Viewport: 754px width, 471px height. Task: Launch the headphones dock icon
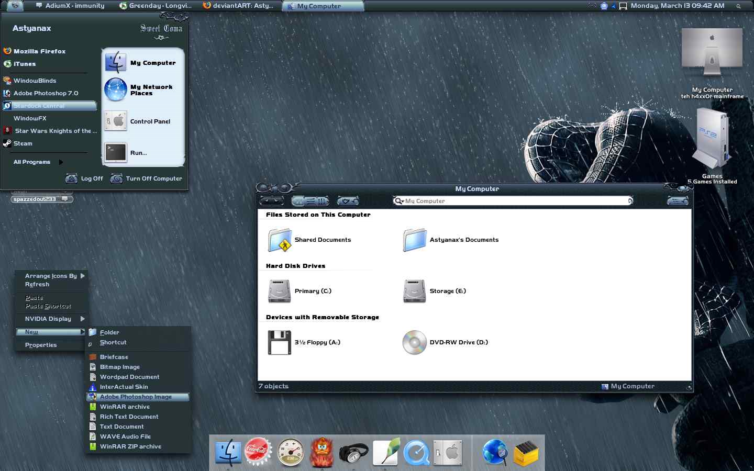pos(353,453)
